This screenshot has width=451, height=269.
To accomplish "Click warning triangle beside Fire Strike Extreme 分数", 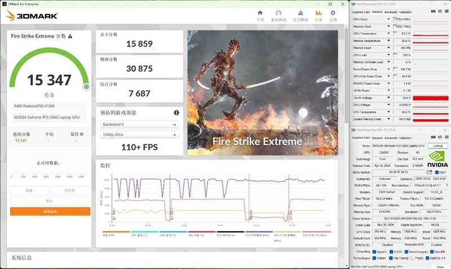I will pyautogui.click(x=70, y=36).
